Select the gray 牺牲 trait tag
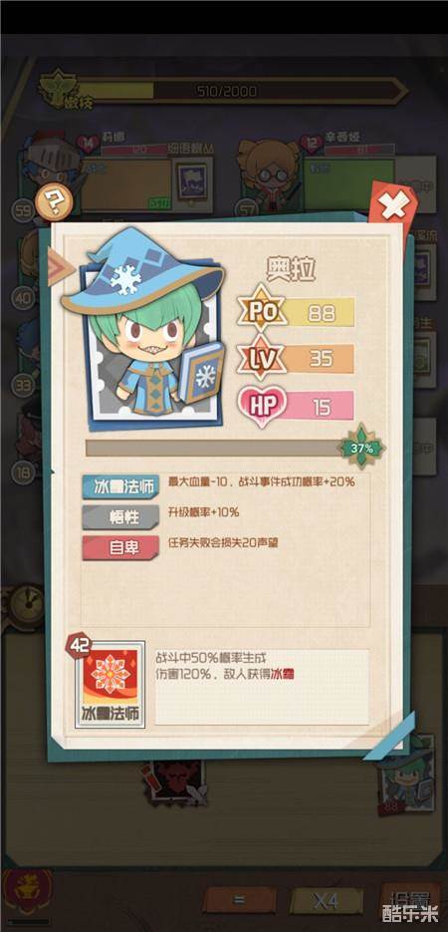 point(120,517)
